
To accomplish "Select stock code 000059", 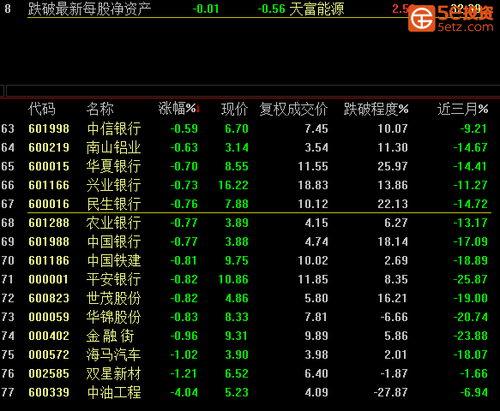I will pyautogui.click(x=49, y=317).
